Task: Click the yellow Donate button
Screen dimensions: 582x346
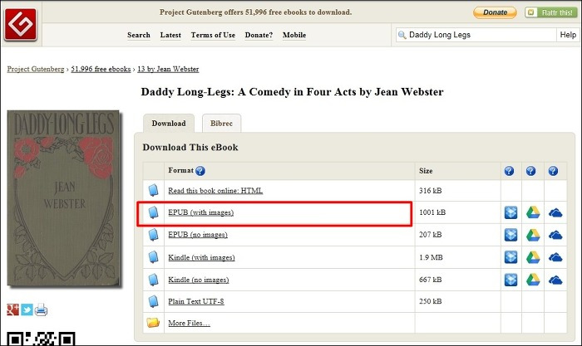Action: point(495,12)
